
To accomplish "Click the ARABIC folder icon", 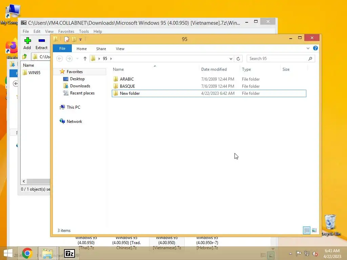I will click(116, 79).
